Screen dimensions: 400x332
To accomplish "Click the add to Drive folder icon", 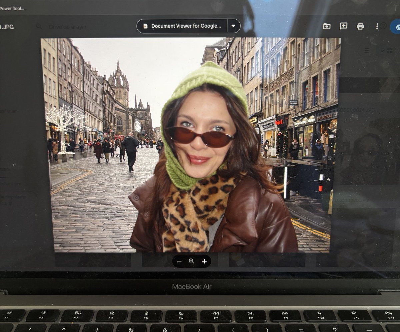I will click(327, 26).
